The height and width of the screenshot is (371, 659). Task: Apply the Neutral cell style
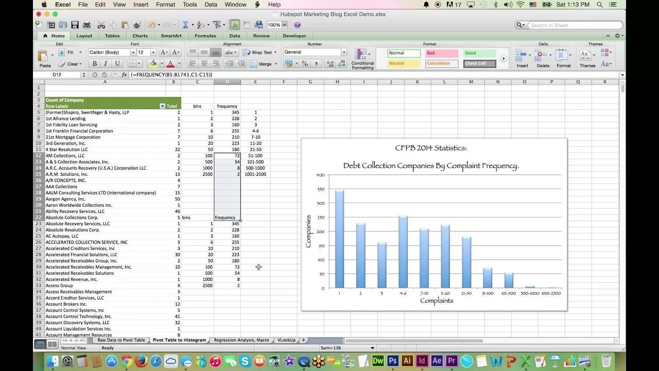point(404,63)
